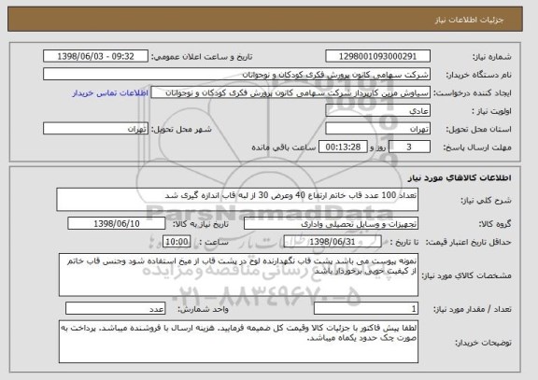Screen dimensions: 538x380
Task: Click the price validity date field 1398/06/31
Action: (x=333, y=242)
